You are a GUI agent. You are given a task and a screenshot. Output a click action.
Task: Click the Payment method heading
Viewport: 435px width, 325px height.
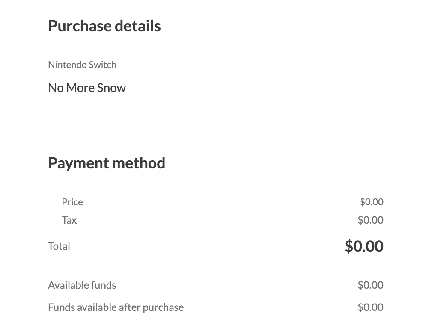tap(106, 163)
